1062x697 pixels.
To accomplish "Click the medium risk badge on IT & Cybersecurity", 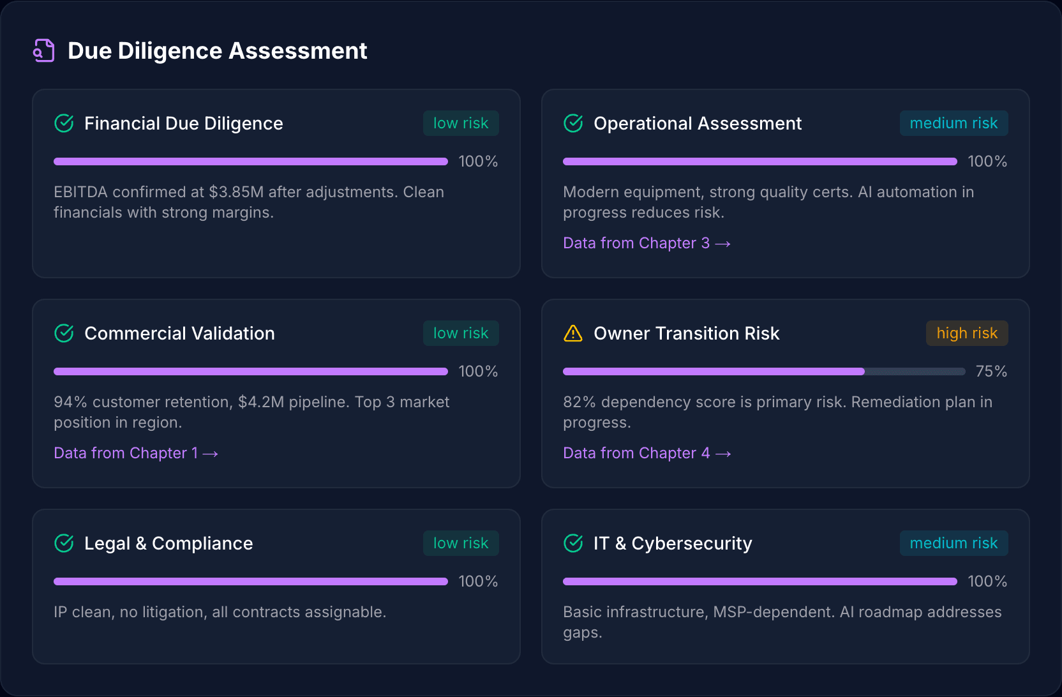I will 954,543.
